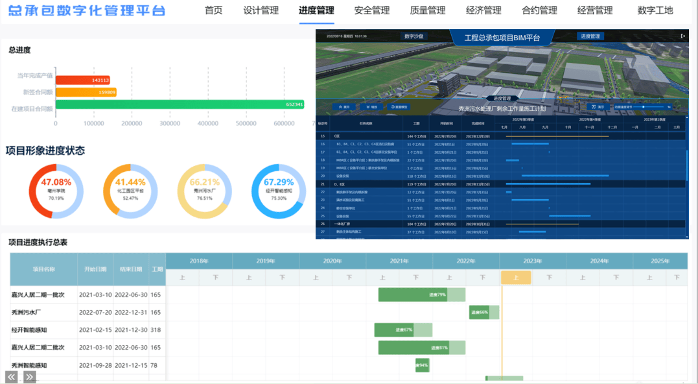Open 经济管理 in the top navigation
The width and height of the screenshot is (698, 384).
(x=483, y=10)
